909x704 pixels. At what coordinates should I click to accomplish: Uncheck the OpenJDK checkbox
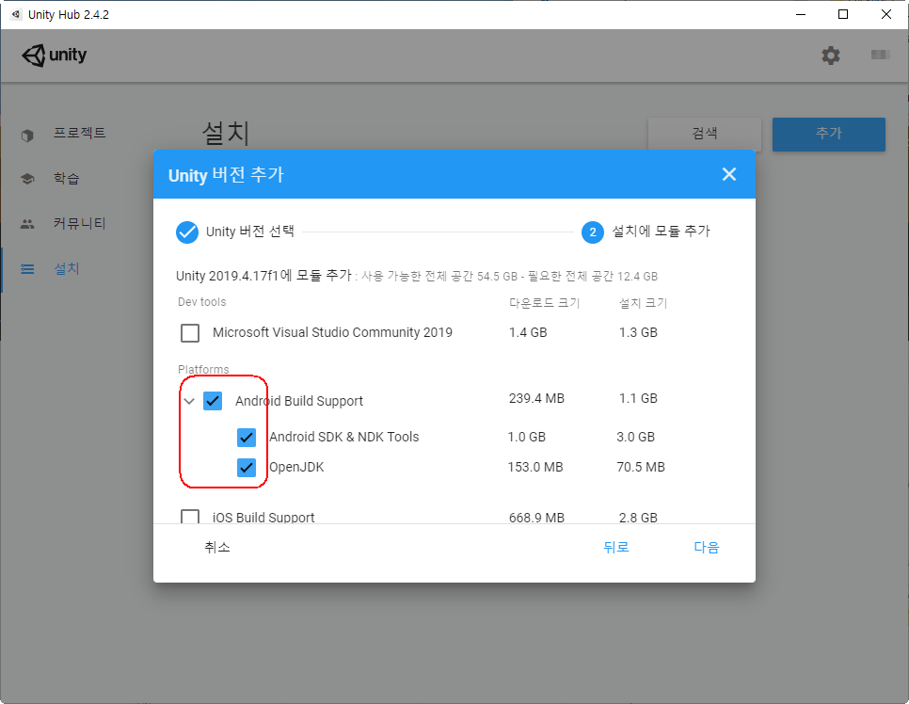[x=247, y=468]
